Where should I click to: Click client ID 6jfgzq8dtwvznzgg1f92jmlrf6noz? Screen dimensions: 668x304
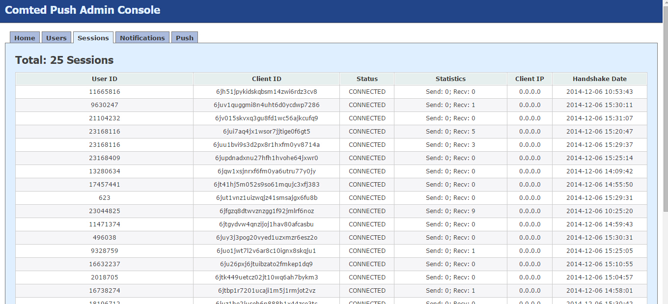(x=267, y=211)
